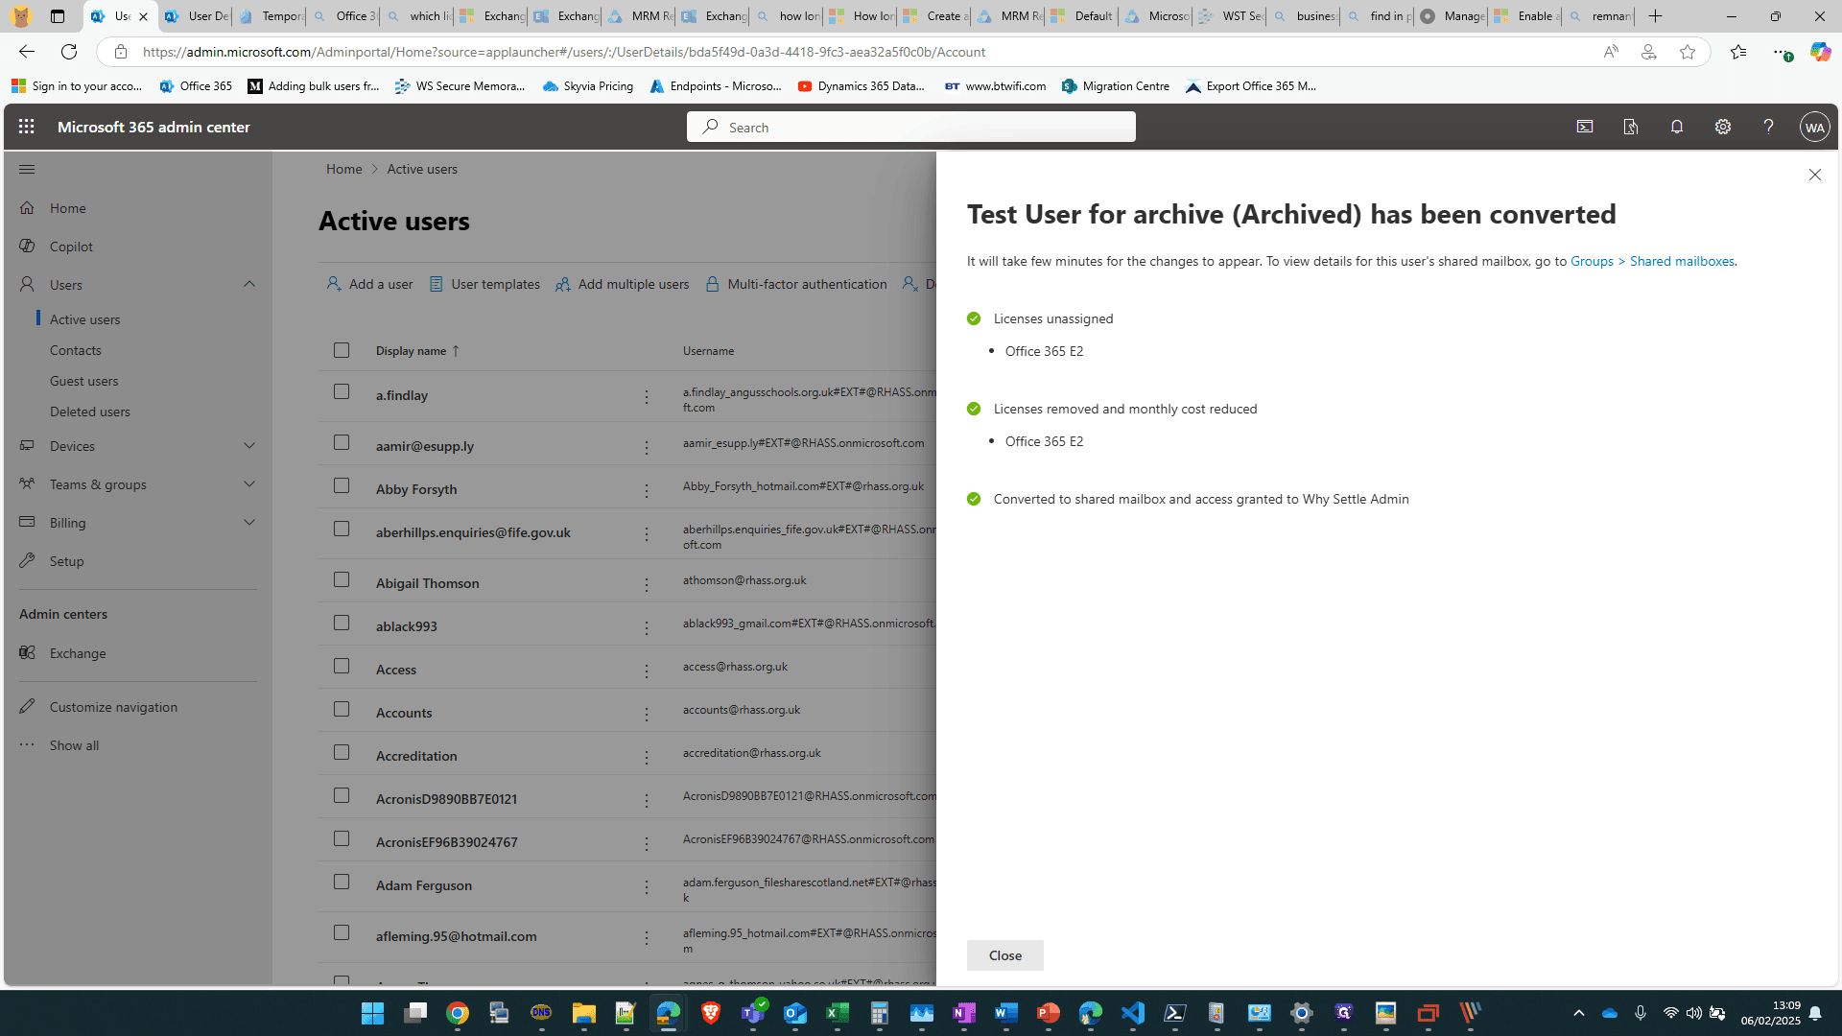Expand the Billing navigation section
The height and width of the screenshot is (1036, 1842).
click(249, 523)
